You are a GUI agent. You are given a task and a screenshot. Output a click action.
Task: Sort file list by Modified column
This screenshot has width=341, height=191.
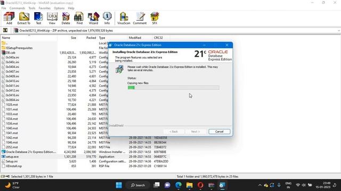140,38
